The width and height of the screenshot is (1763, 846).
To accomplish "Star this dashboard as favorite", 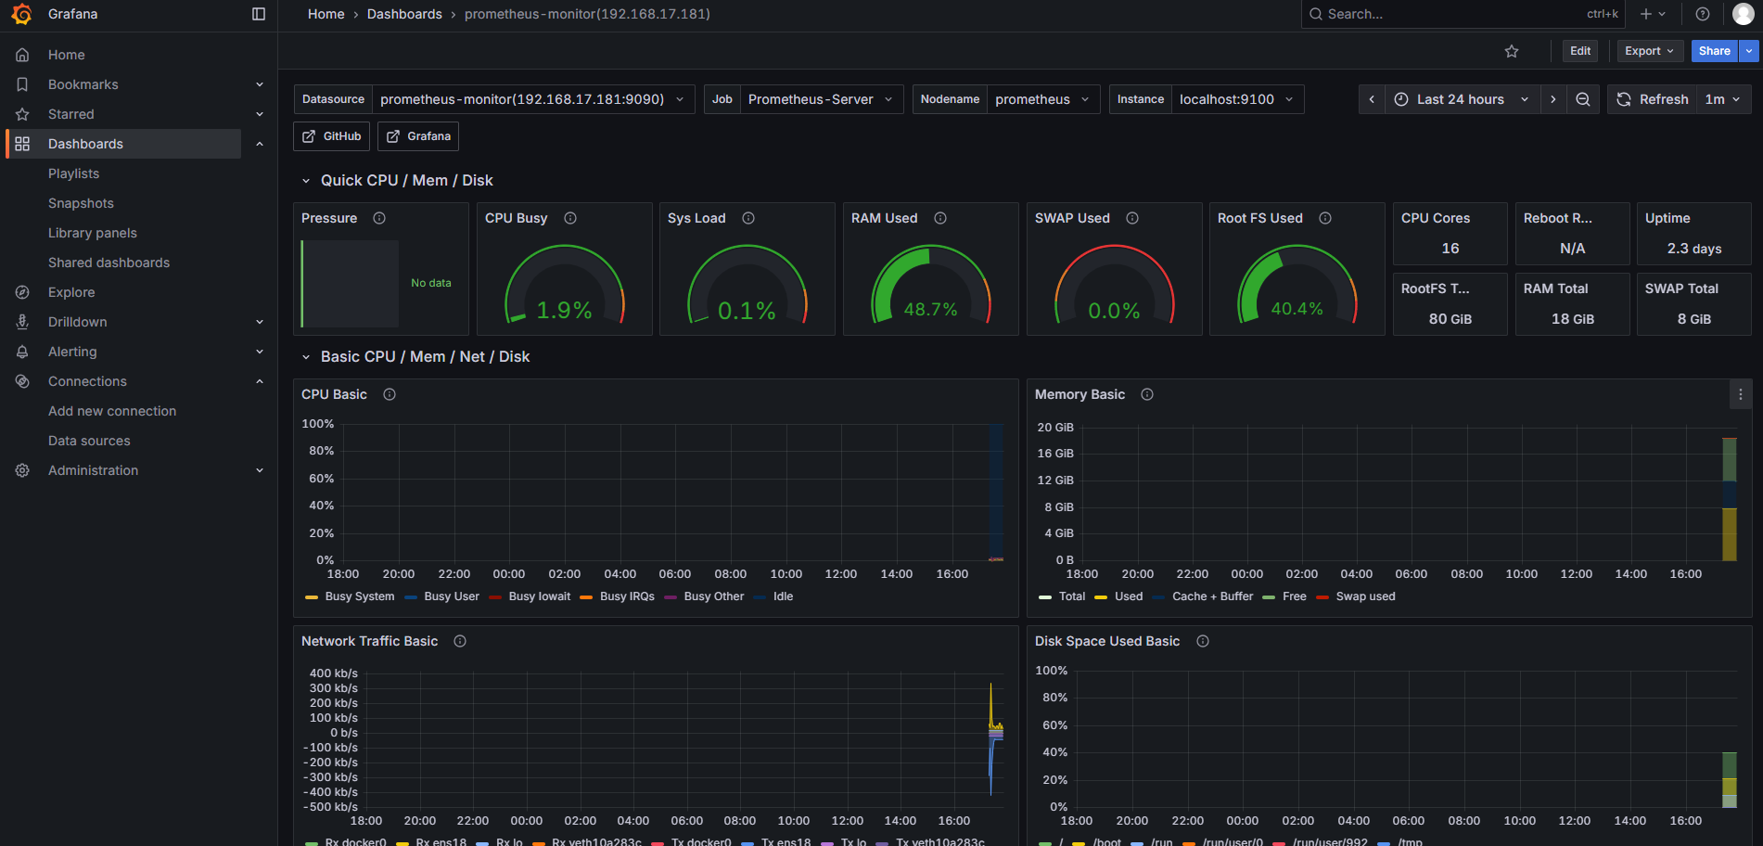I will click(1512, 51).
